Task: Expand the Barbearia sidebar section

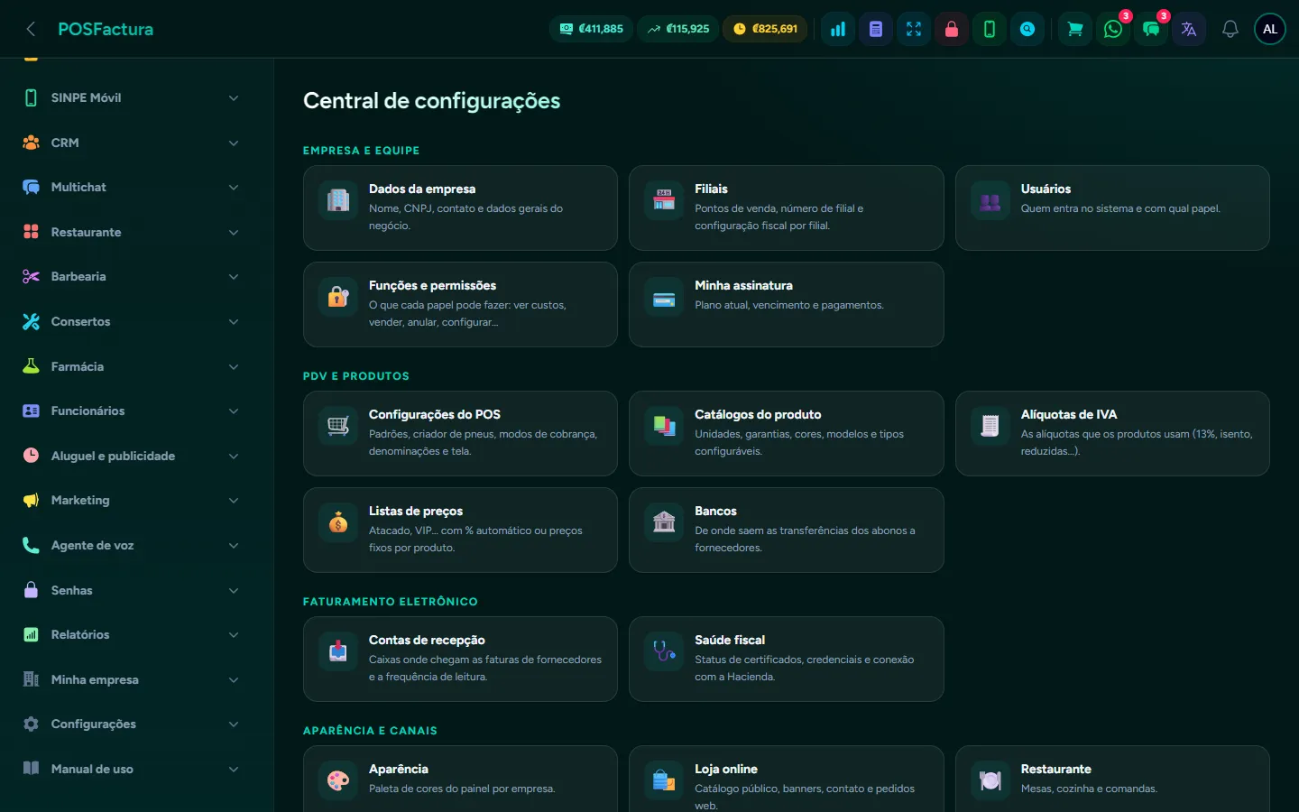Action: point(132,276)
